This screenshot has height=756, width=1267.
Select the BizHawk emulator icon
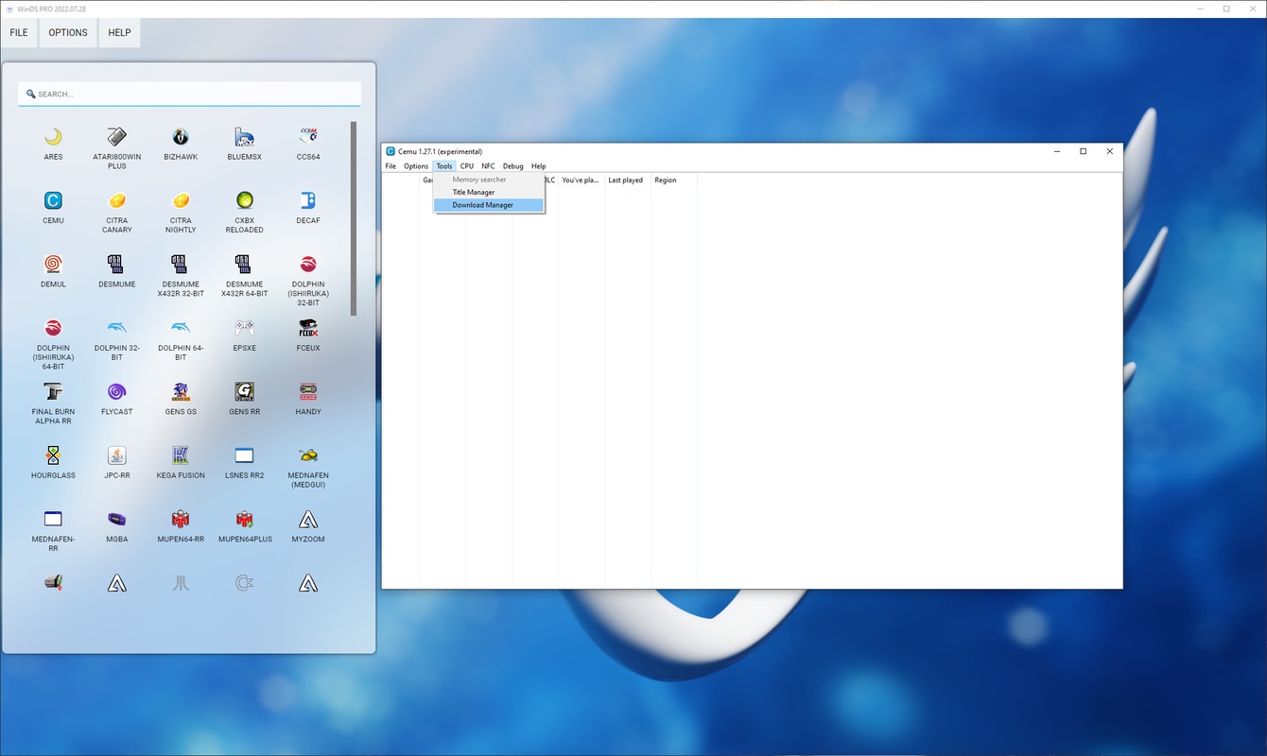[181, 138]
